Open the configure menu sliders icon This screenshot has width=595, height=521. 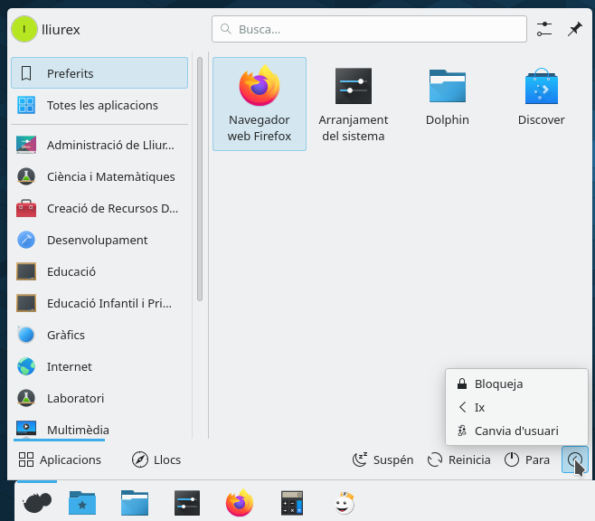[543, 30]
